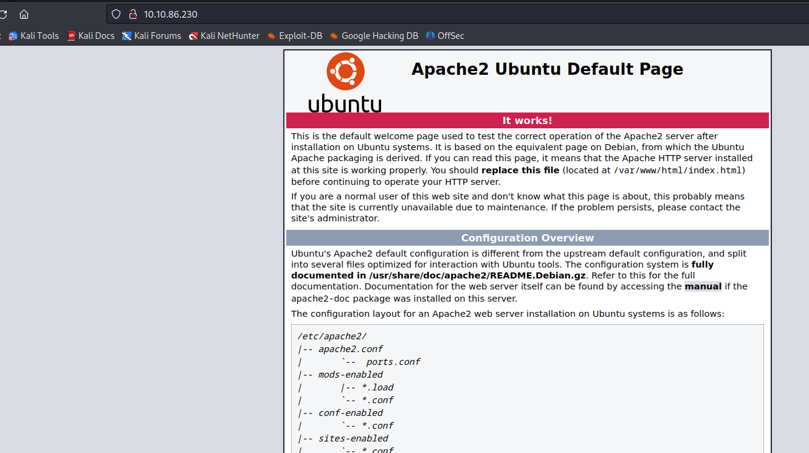
Task: Open the Exploit-DB bookmark
Action: tap(295, 36)
